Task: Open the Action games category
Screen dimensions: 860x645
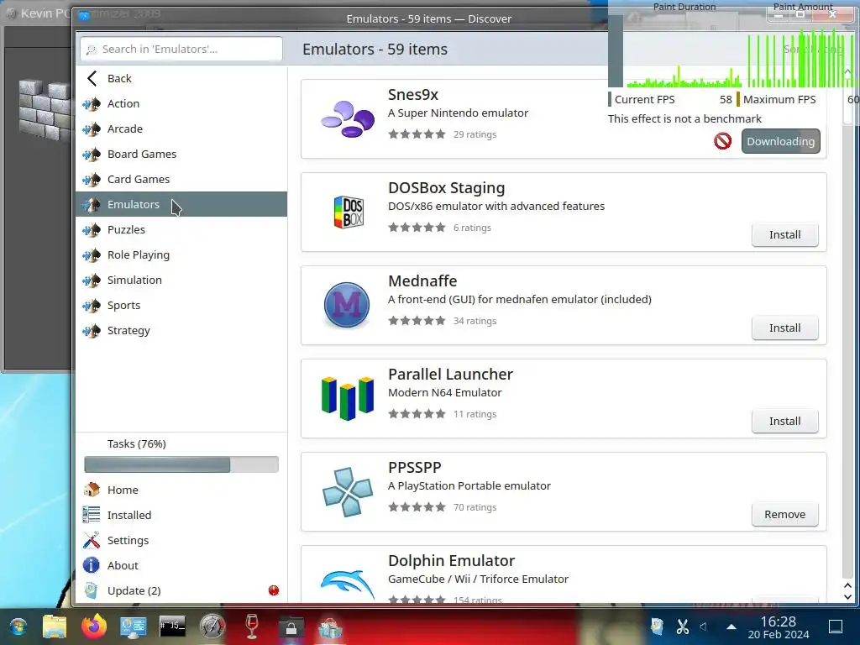Action: click(181, 103)
